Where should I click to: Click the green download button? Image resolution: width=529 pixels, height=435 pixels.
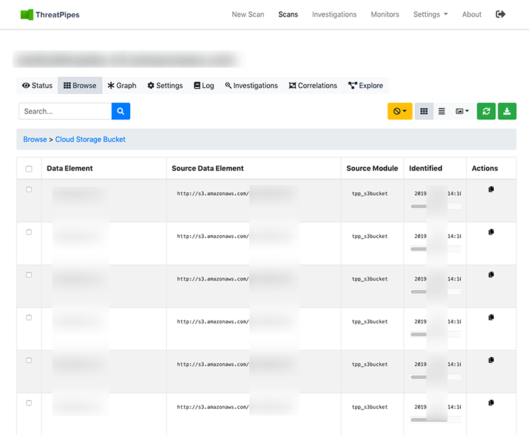(x=507, y=111)
